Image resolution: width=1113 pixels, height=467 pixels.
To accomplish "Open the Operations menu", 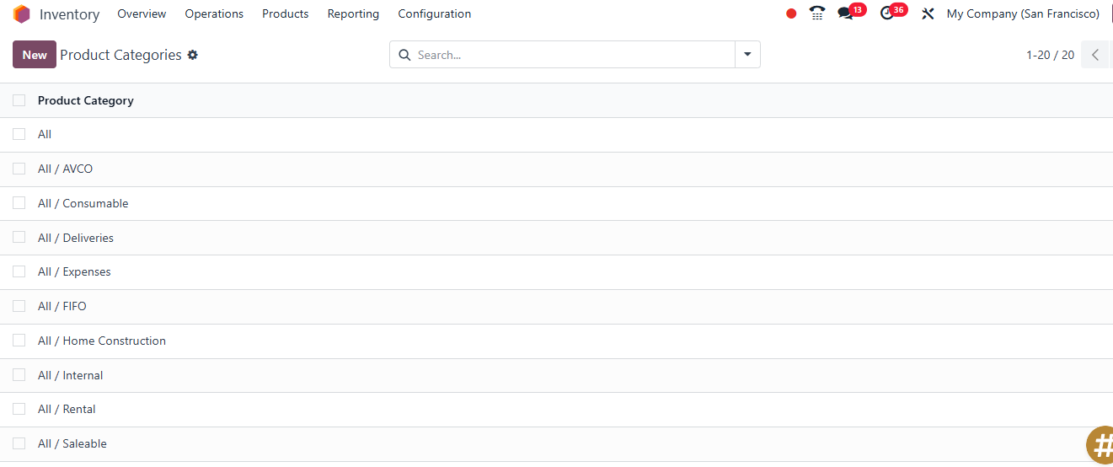I will click(x=214, y=13).
